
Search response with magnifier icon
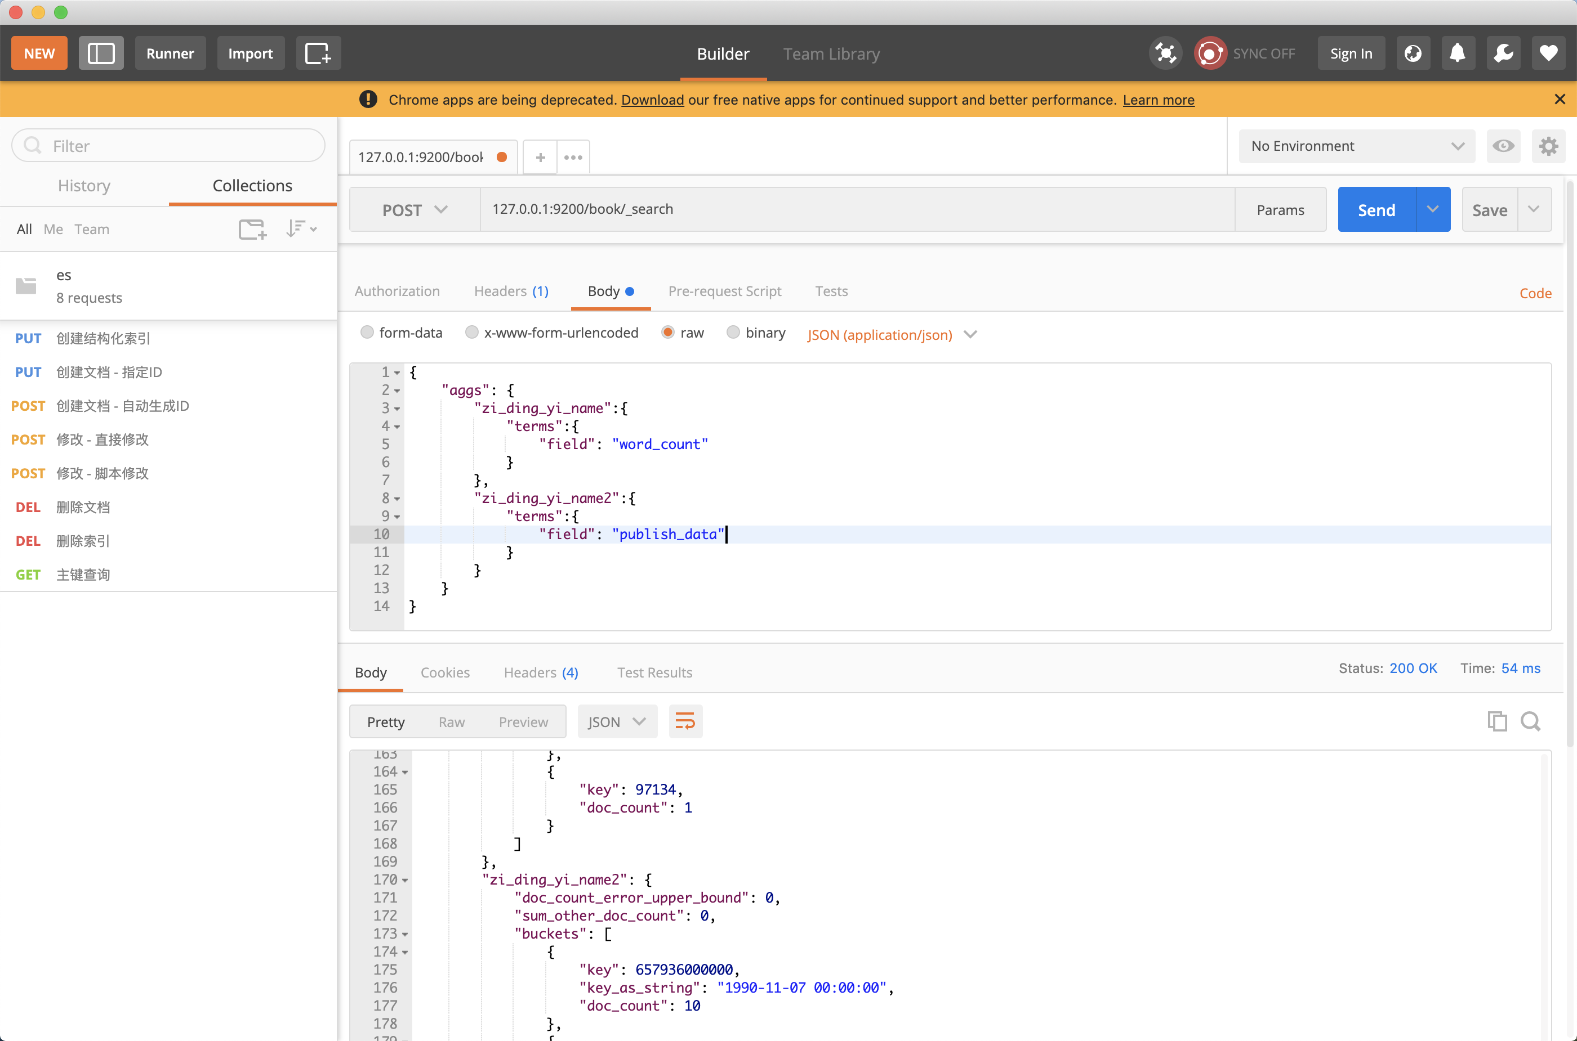click(x=1531, y=721)
